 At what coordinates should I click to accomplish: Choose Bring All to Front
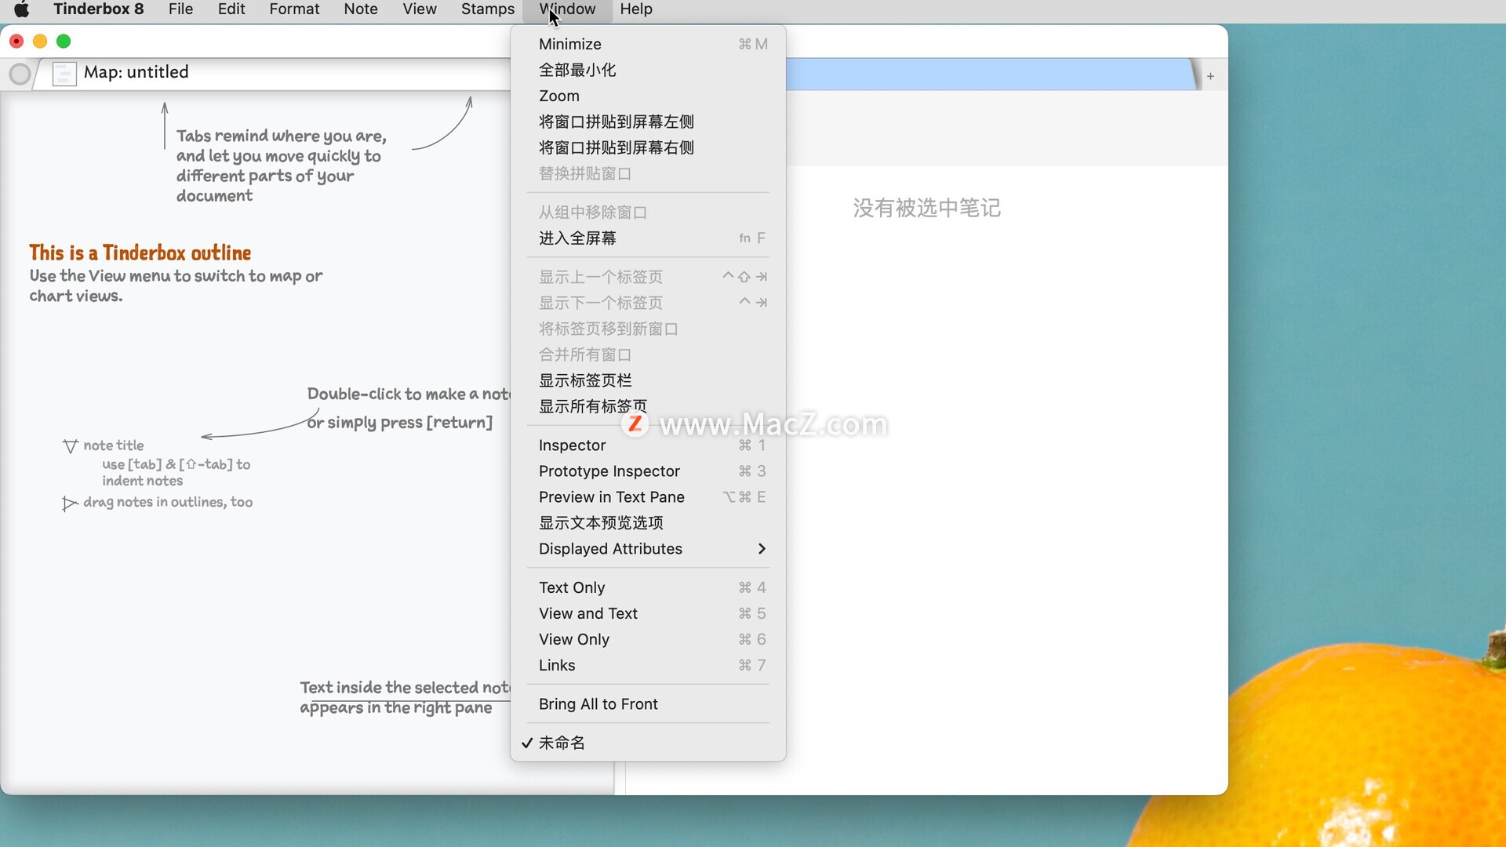click(648, 704)
